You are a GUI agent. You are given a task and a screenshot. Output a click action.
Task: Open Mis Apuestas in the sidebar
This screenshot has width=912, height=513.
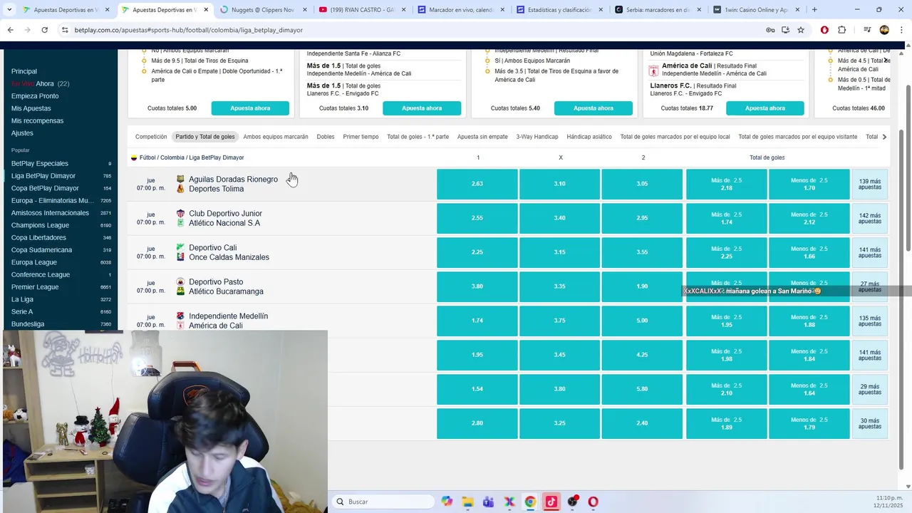pyautogui.click(x=31, y=108)
